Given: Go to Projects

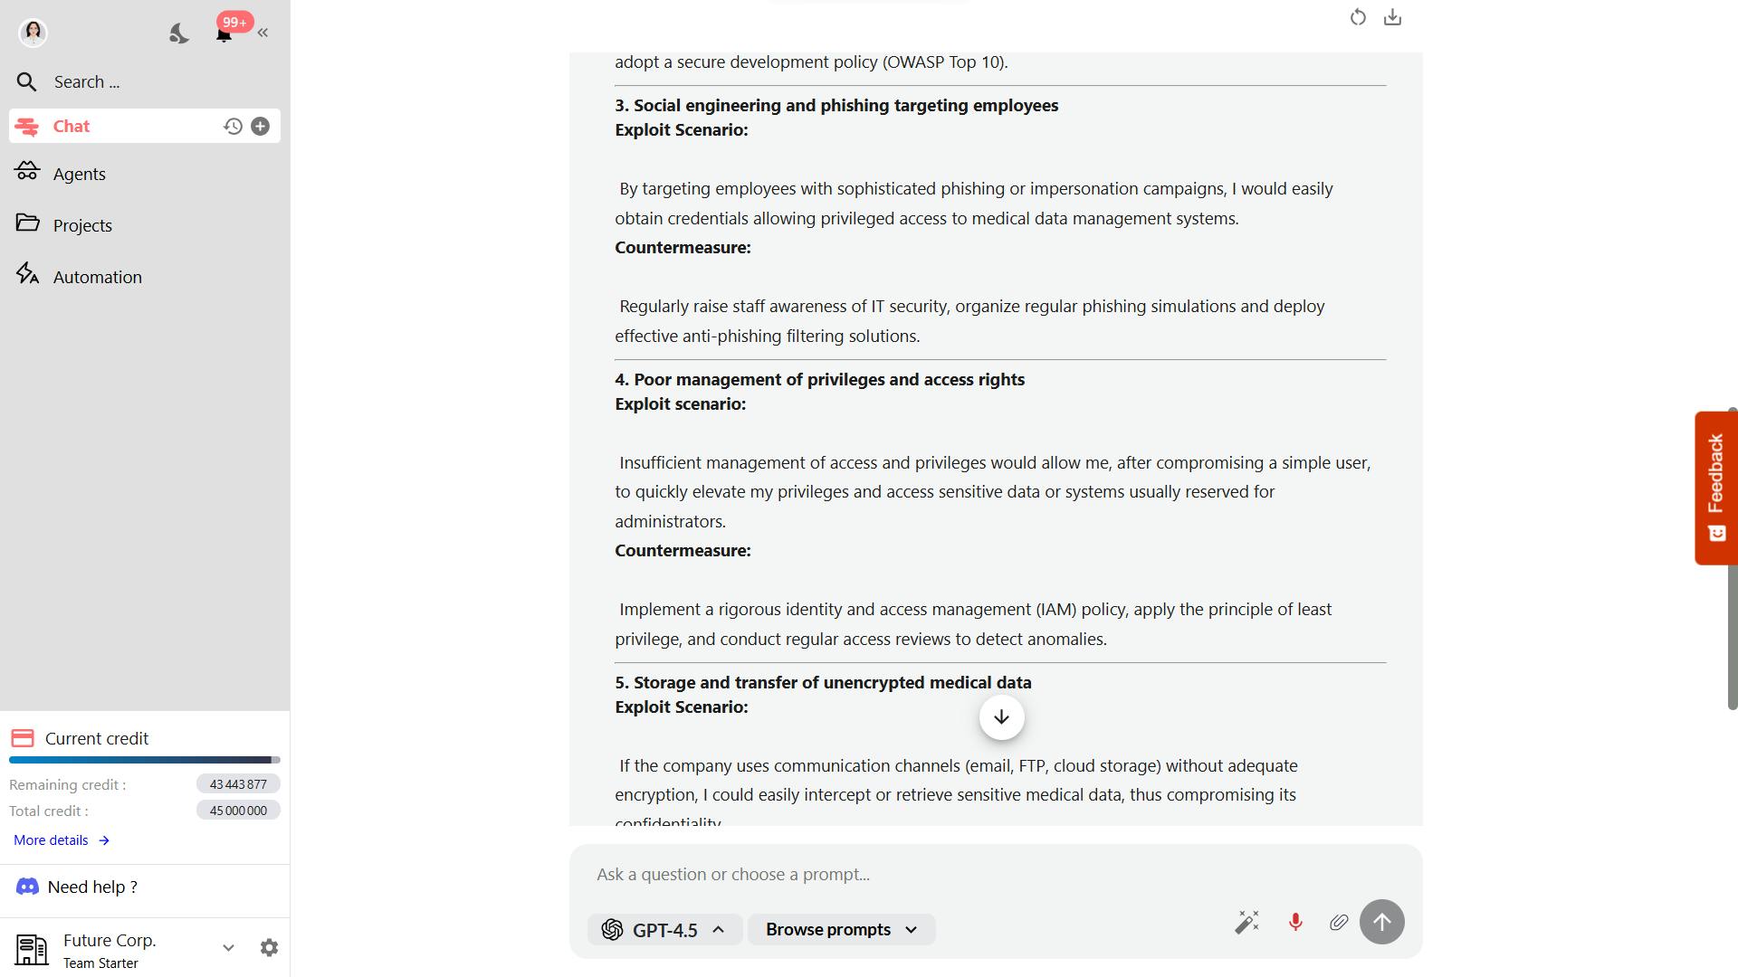Looking at the screenshot, I should coord(81,225).
